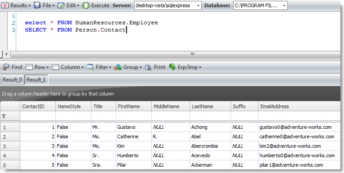The image size is (344, 173).
Task: Click the group-by column drop panel
Action: click(x=170, y=94)
